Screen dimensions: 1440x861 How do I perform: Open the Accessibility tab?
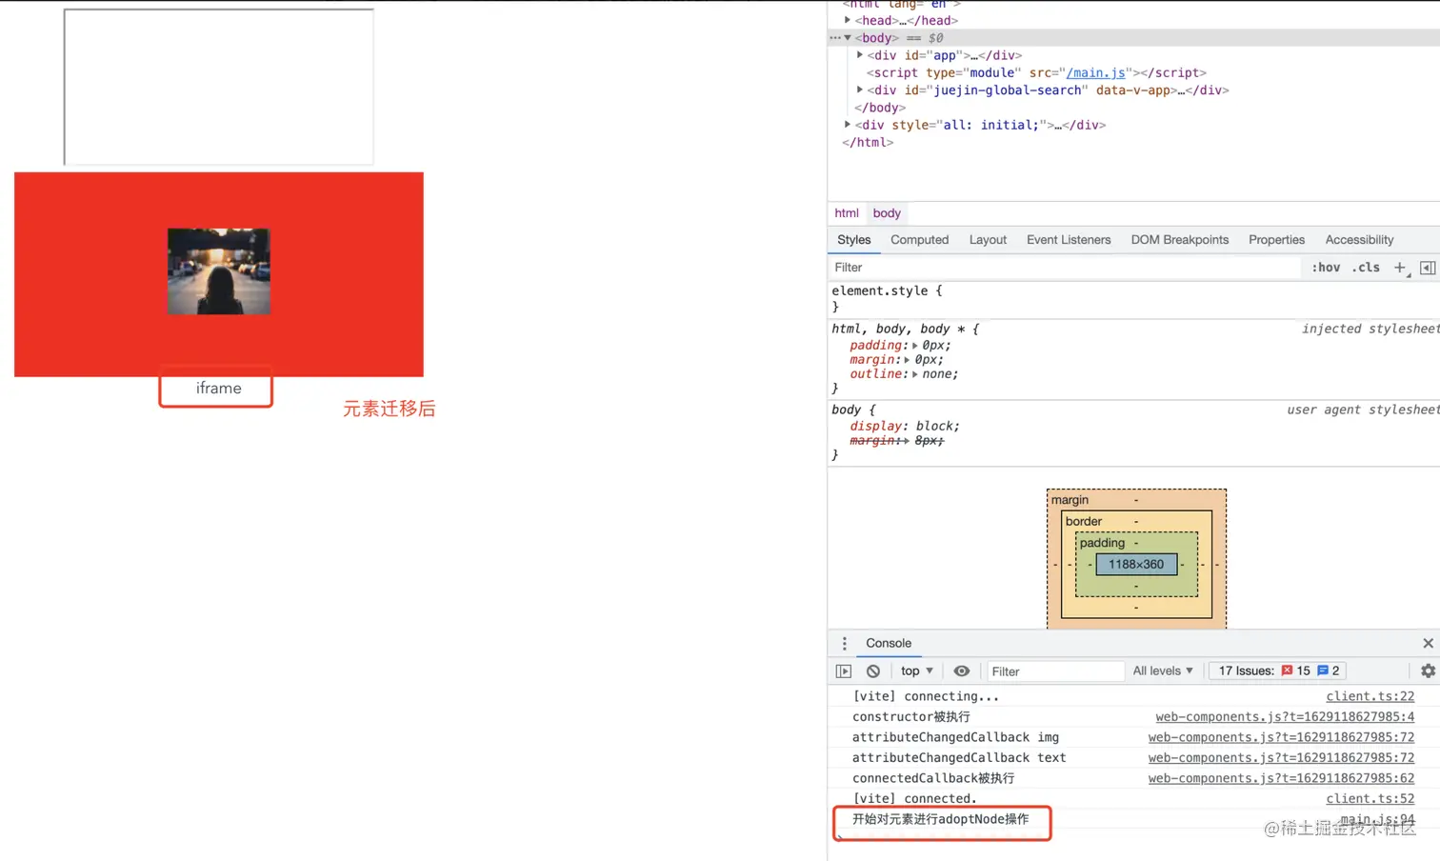(x=1359, y=240)
